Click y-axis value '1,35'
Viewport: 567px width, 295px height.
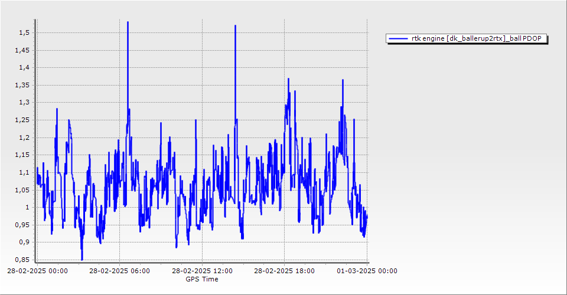[x=22, y=85]
